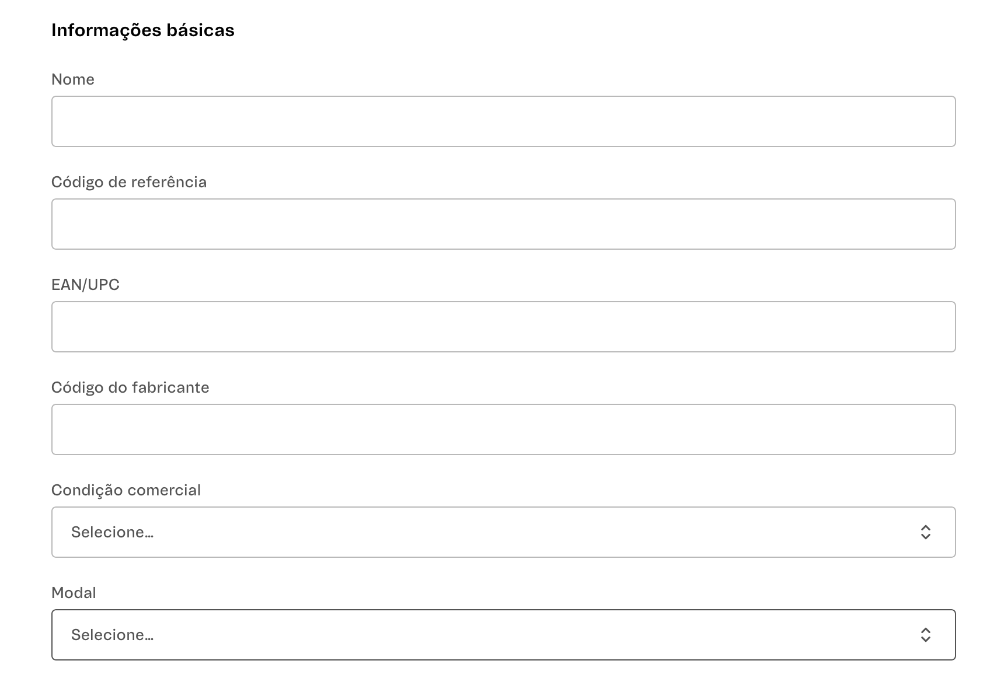
Task: Click into the EAN/UPC field
Action: click(x=503, y=327)
